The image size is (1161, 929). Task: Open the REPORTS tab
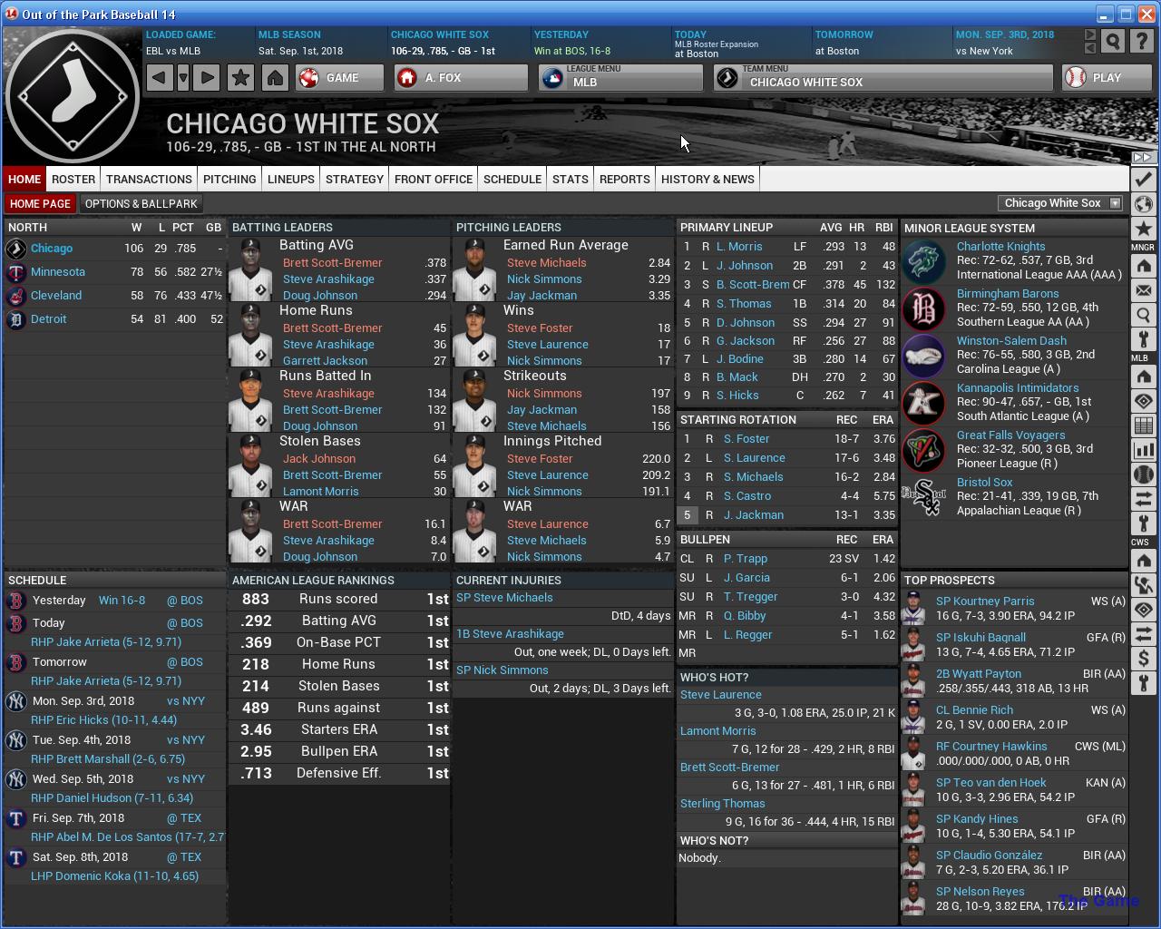[x=625, y=179]
